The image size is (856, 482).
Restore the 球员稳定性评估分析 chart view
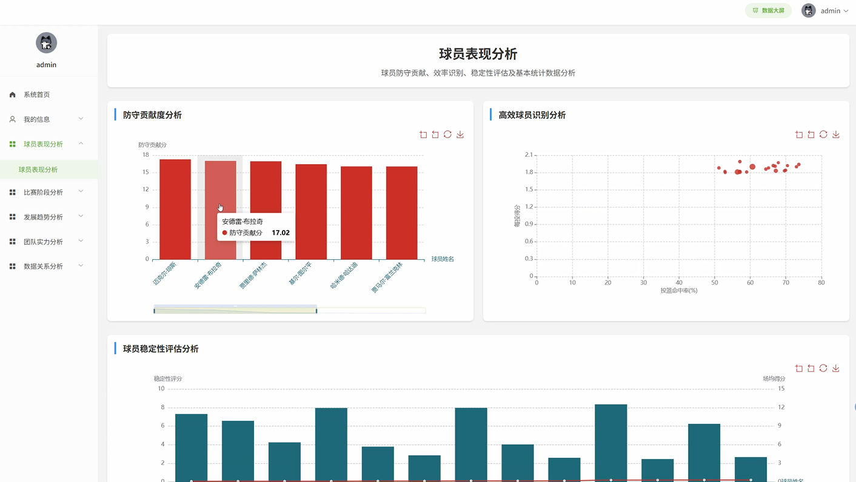pyautogui.click(x=823, y=368)
